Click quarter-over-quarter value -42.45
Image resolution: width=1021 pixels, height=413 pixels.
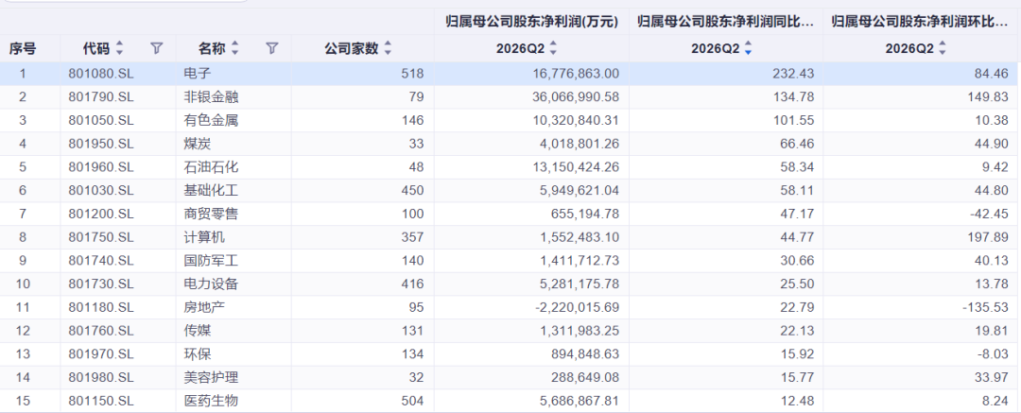[989, 214]
